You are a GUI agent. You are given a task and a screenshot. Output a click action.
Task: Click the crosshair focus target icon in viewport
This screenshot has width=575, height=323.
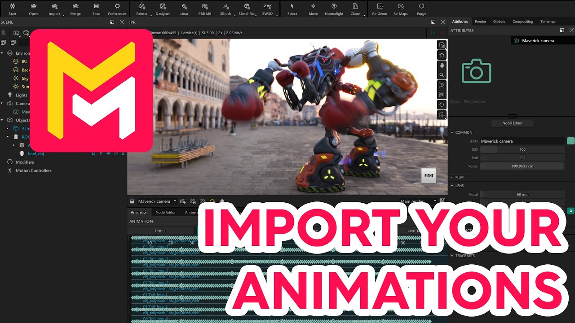[x=442, y=105]
